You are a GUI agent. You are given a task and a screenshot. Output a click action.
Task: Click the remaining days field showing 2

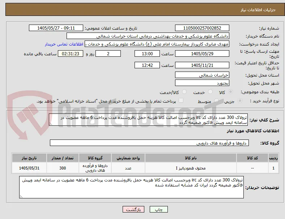tap(108, 53)
